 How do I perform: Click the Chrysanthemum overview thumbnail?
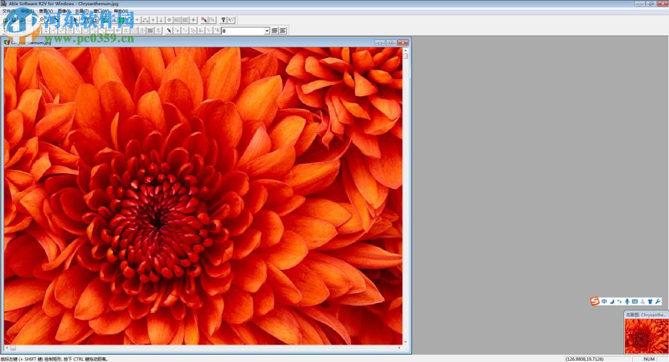[646, 336]
